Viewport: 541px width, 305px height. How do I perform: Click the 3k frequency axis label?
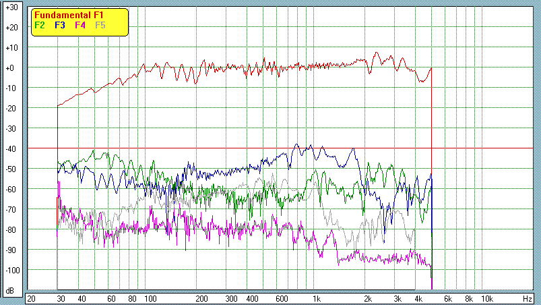[397, 299]
